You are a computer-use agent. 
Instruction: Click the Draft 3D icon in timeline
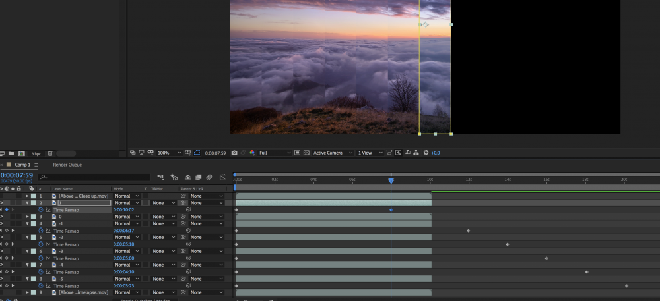coord(174,177)
